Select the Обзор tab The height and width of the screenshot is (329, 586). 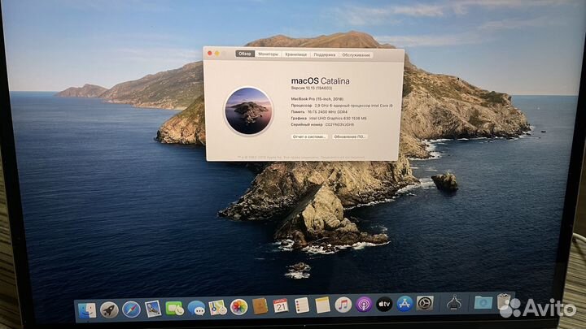245,54
